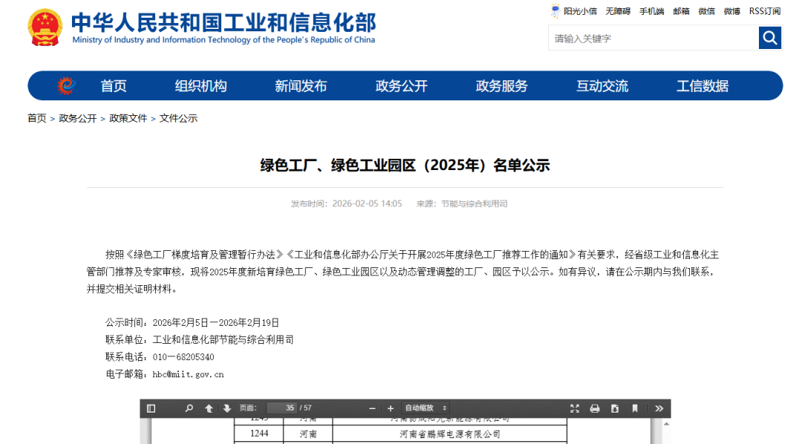This screenshot has width=802, height=444.
Task: Print the PDF document
Action: (594, 408)
